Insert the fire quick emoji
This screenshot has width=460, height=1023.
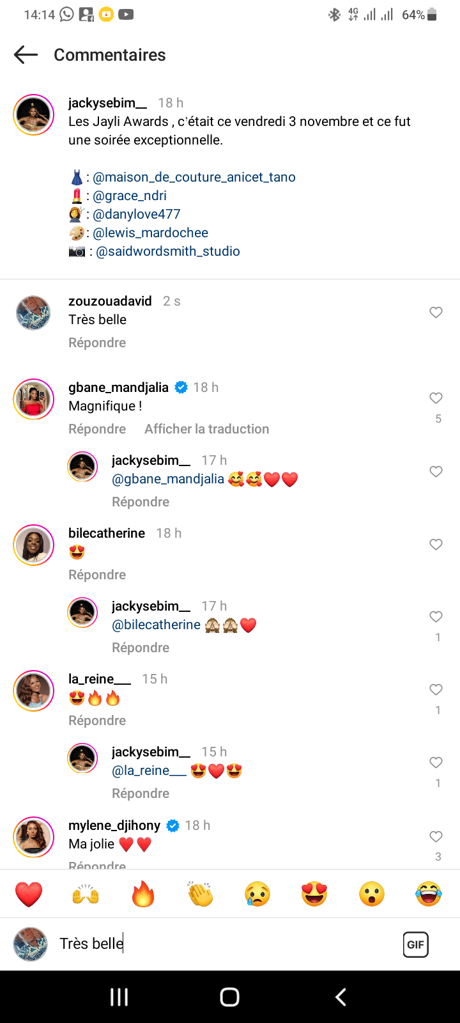[x=143, y=894]
